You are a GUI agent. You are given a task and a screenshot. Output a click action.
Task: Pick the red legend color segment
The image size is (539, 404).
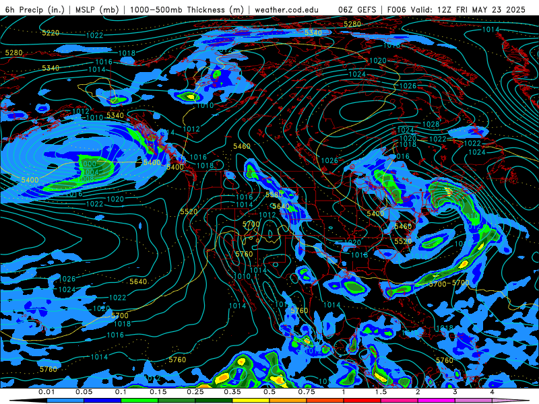[x=362, y=401]
